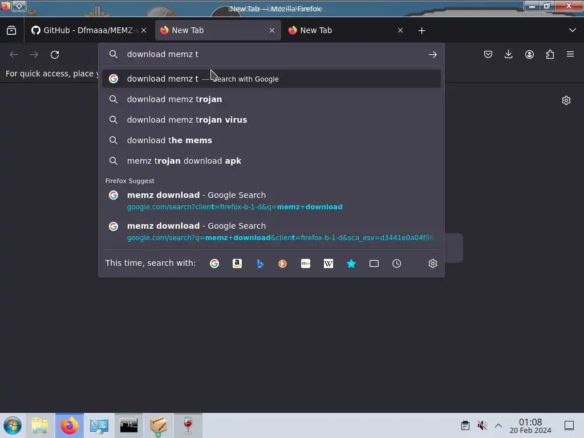The image size is (584, 438).
Task: Open the Firefox View button
Action: point(11,30)
